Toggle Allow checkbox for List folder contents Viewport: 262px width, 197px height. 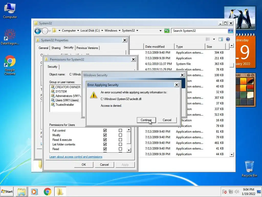pyautogui.click(x=105, y=144)
